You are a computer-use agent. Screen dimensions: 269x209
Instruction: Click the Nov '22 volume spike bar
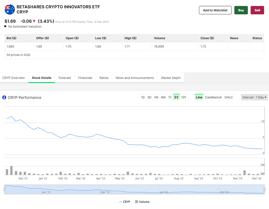(245, 173)
